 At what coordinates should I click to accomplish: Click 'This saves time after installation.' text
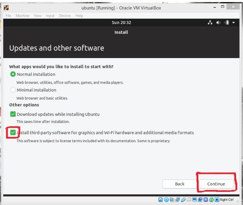[43, 122]
